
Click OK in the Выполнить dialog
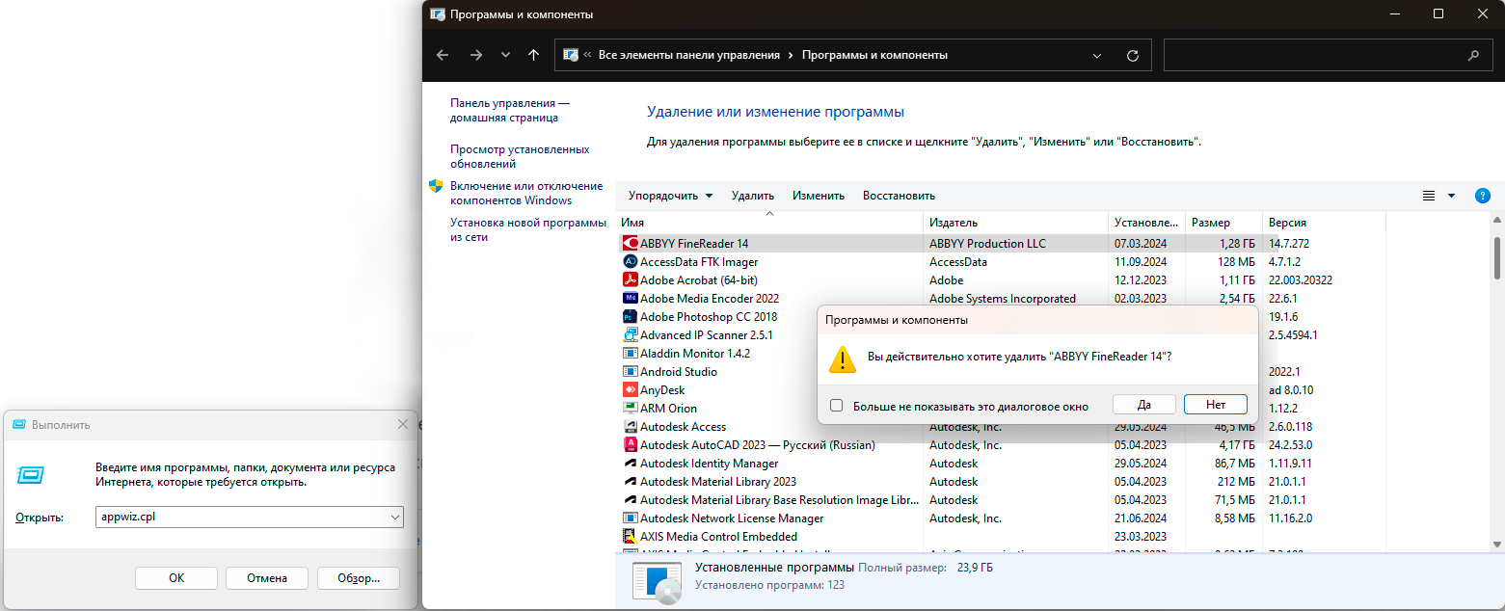tap(176, 578)
